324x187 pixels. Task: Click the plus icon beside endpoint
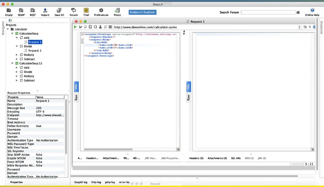pos(310,27)
